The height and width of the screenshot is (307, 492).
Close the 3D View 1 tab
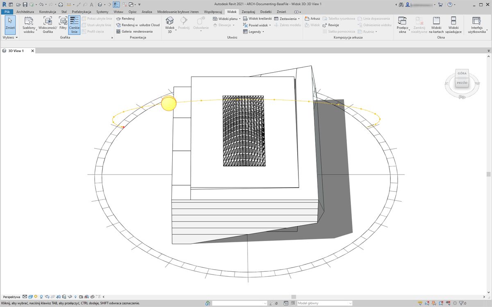tap(32, 51)
